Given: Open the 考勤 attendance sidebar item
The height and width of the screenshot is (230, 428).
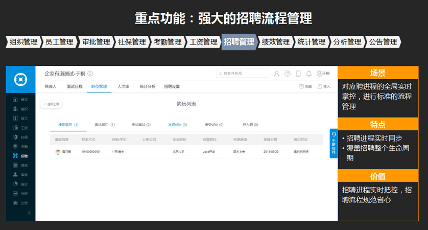Looking at the screenshot, I should (20, 147).
